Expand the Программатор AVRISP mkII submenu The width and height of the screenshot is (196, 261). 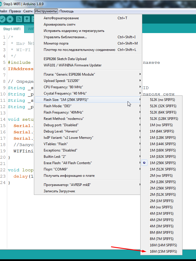tap(88, 185)
